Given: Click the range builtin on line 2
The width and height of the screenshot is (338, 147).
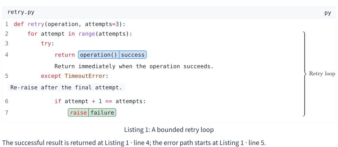Looking at the screenshot, I should [x=87, y=34].
